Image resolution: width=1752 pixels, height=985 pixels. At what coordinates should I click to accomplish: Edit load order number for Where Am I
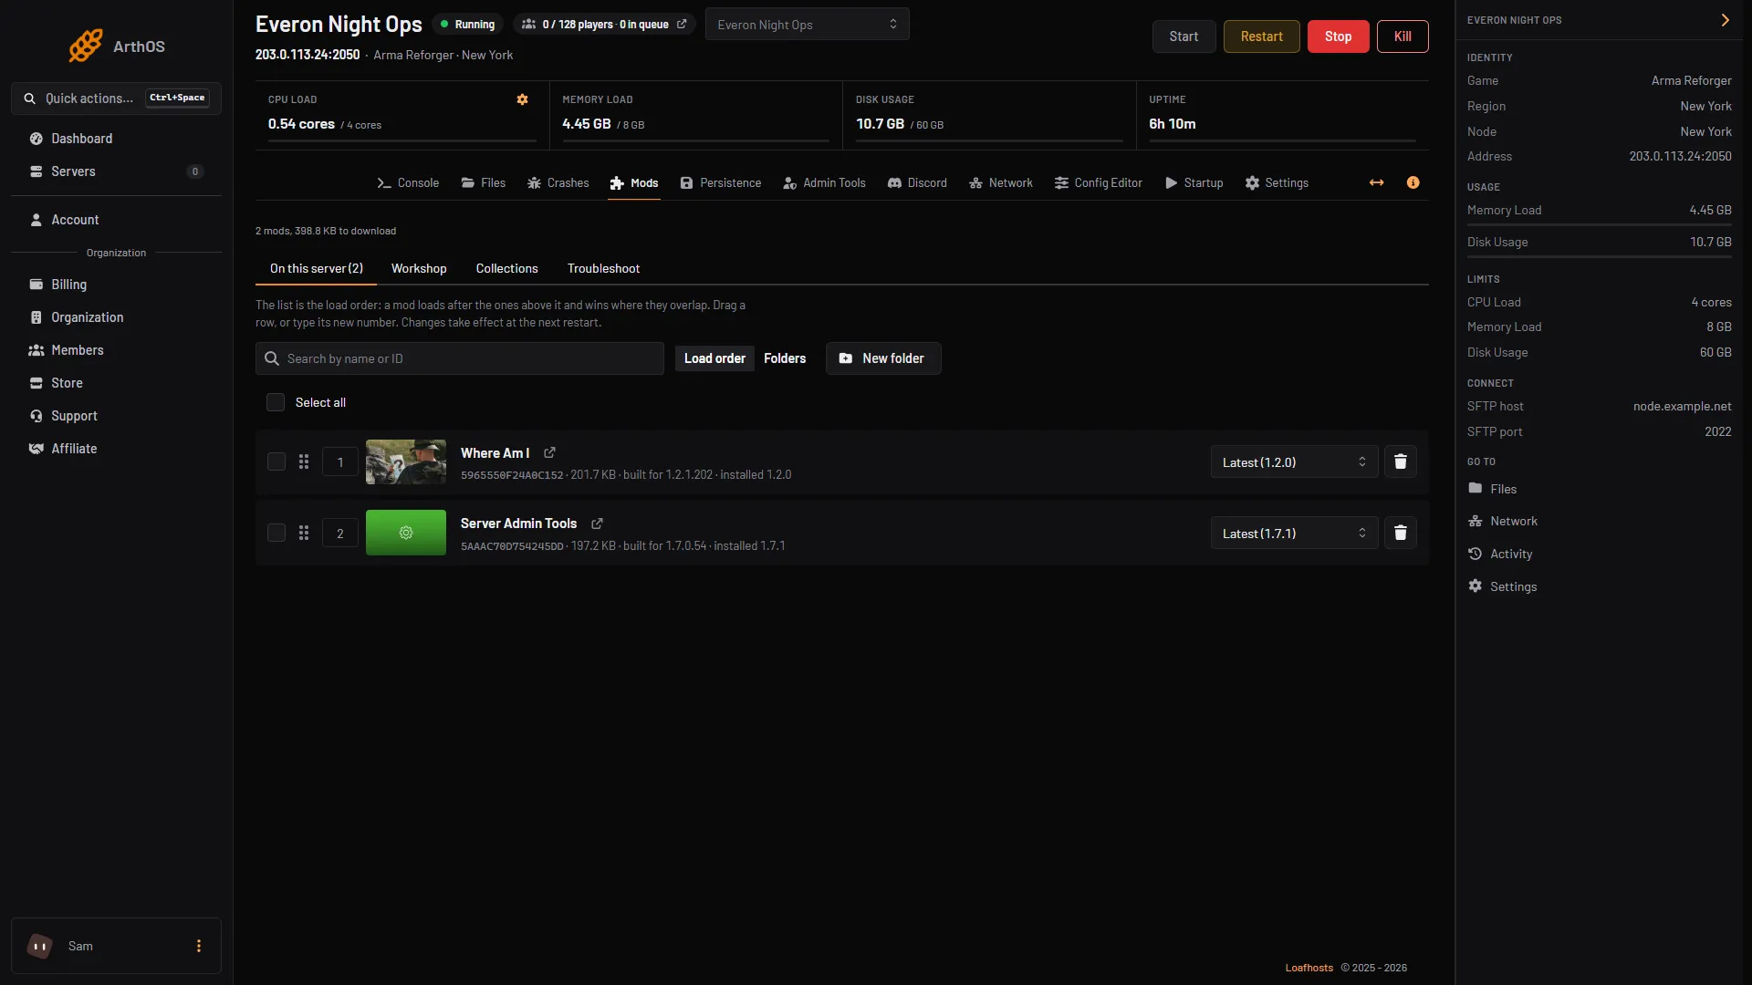[340, 462]
